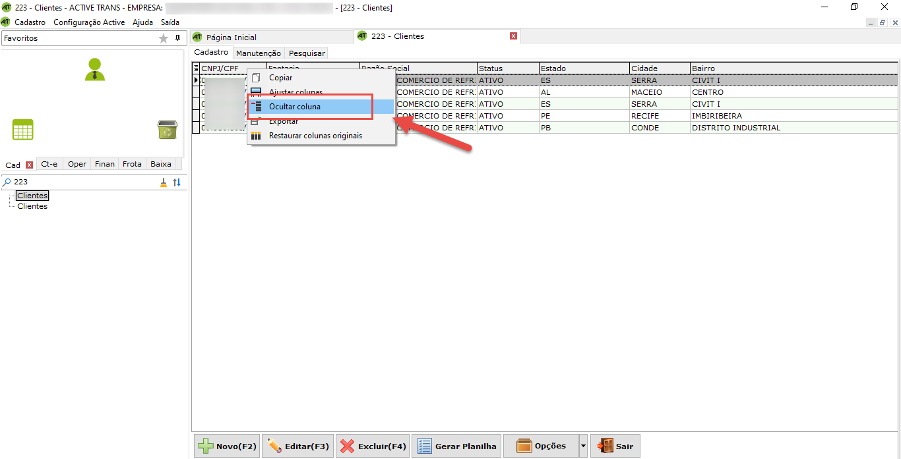
Task: Choose Restaurar colunas originais
Action: 315,136
